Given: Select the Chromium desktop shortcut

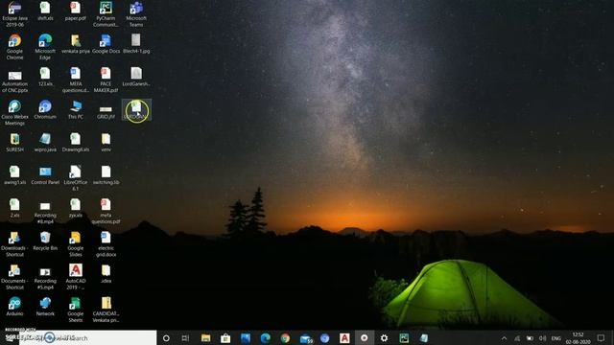Looking at the screenshot, I should point(45,109).
